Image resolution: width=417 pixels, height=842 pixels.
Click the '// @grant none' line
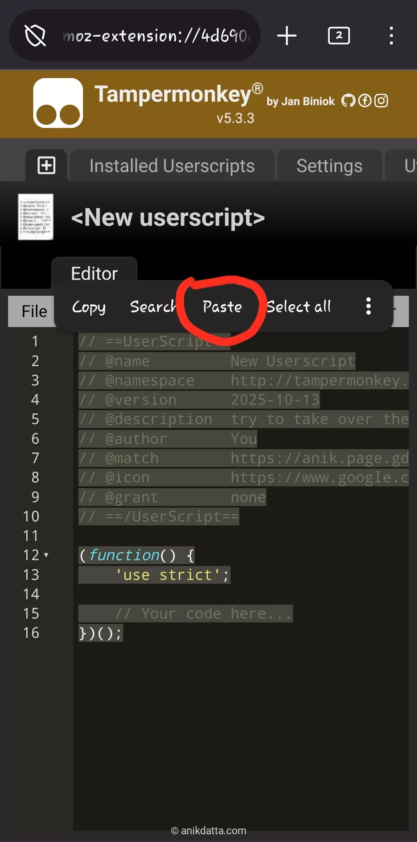(172, 497)
